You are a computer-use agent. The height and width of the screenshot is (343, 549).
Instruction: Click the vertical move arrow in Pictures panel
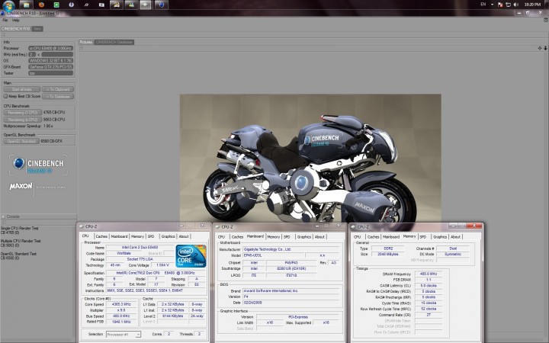point(545,48)
